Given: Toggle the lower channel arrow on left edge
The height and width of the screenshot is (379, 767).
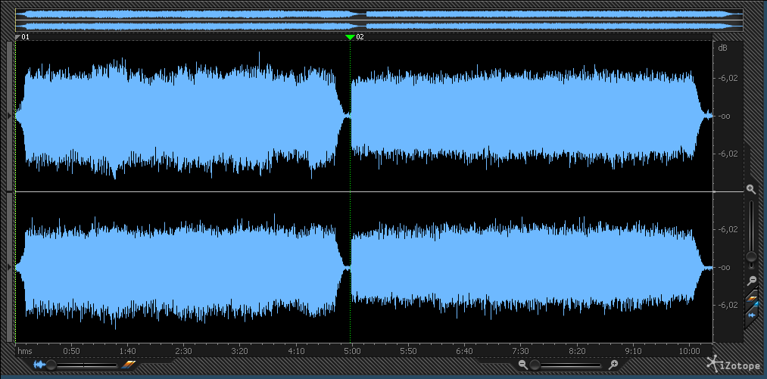Looking at the screenshot, I should point(9,267).
